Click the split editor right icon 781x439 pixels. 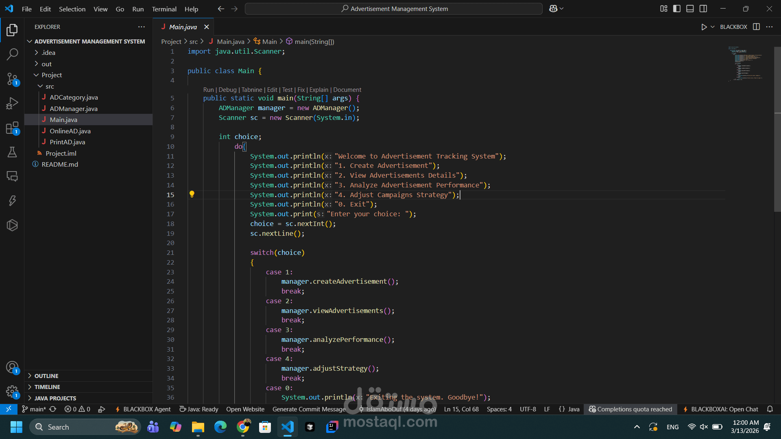point(756,27)
